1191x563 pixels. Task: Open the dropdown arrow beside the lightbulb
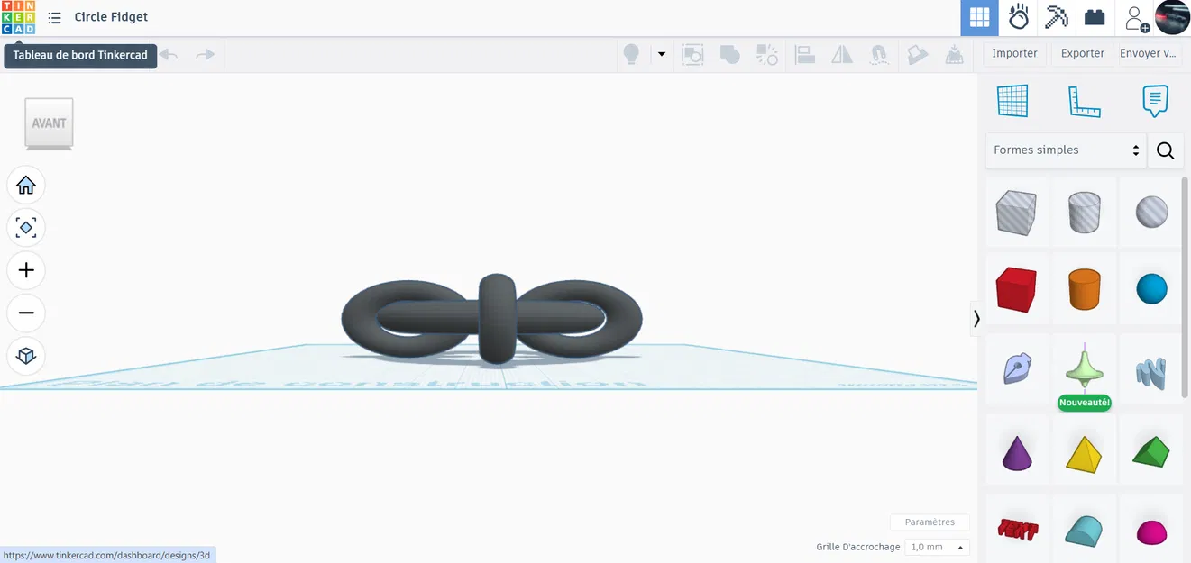661,54
